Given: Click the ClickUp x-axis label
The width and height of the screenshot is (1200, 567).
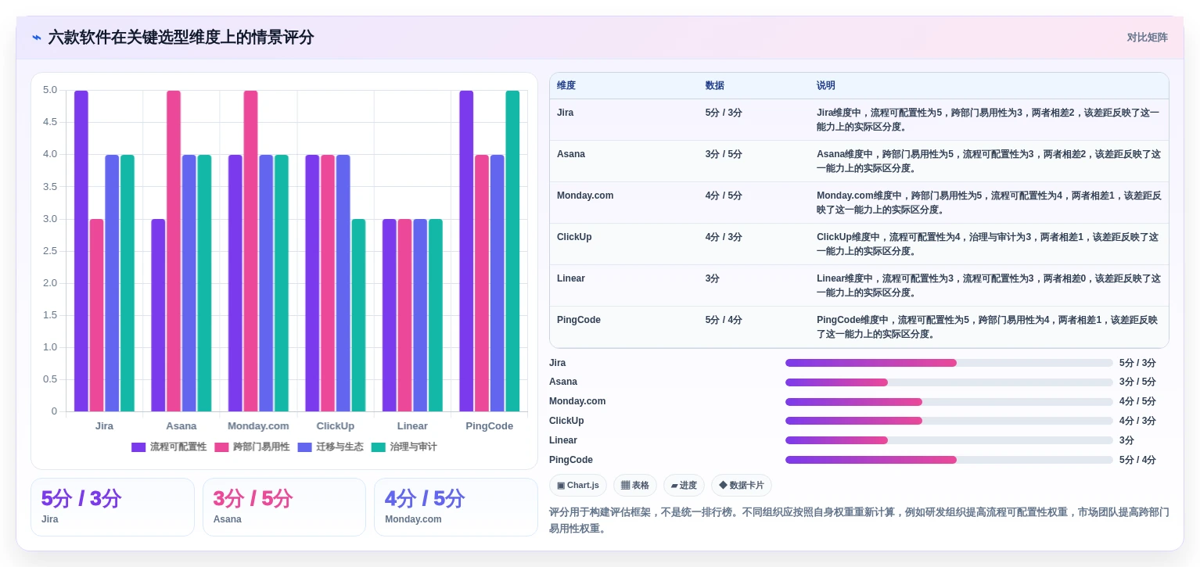Looking at the screenshot, I should (x=336, y=426).
